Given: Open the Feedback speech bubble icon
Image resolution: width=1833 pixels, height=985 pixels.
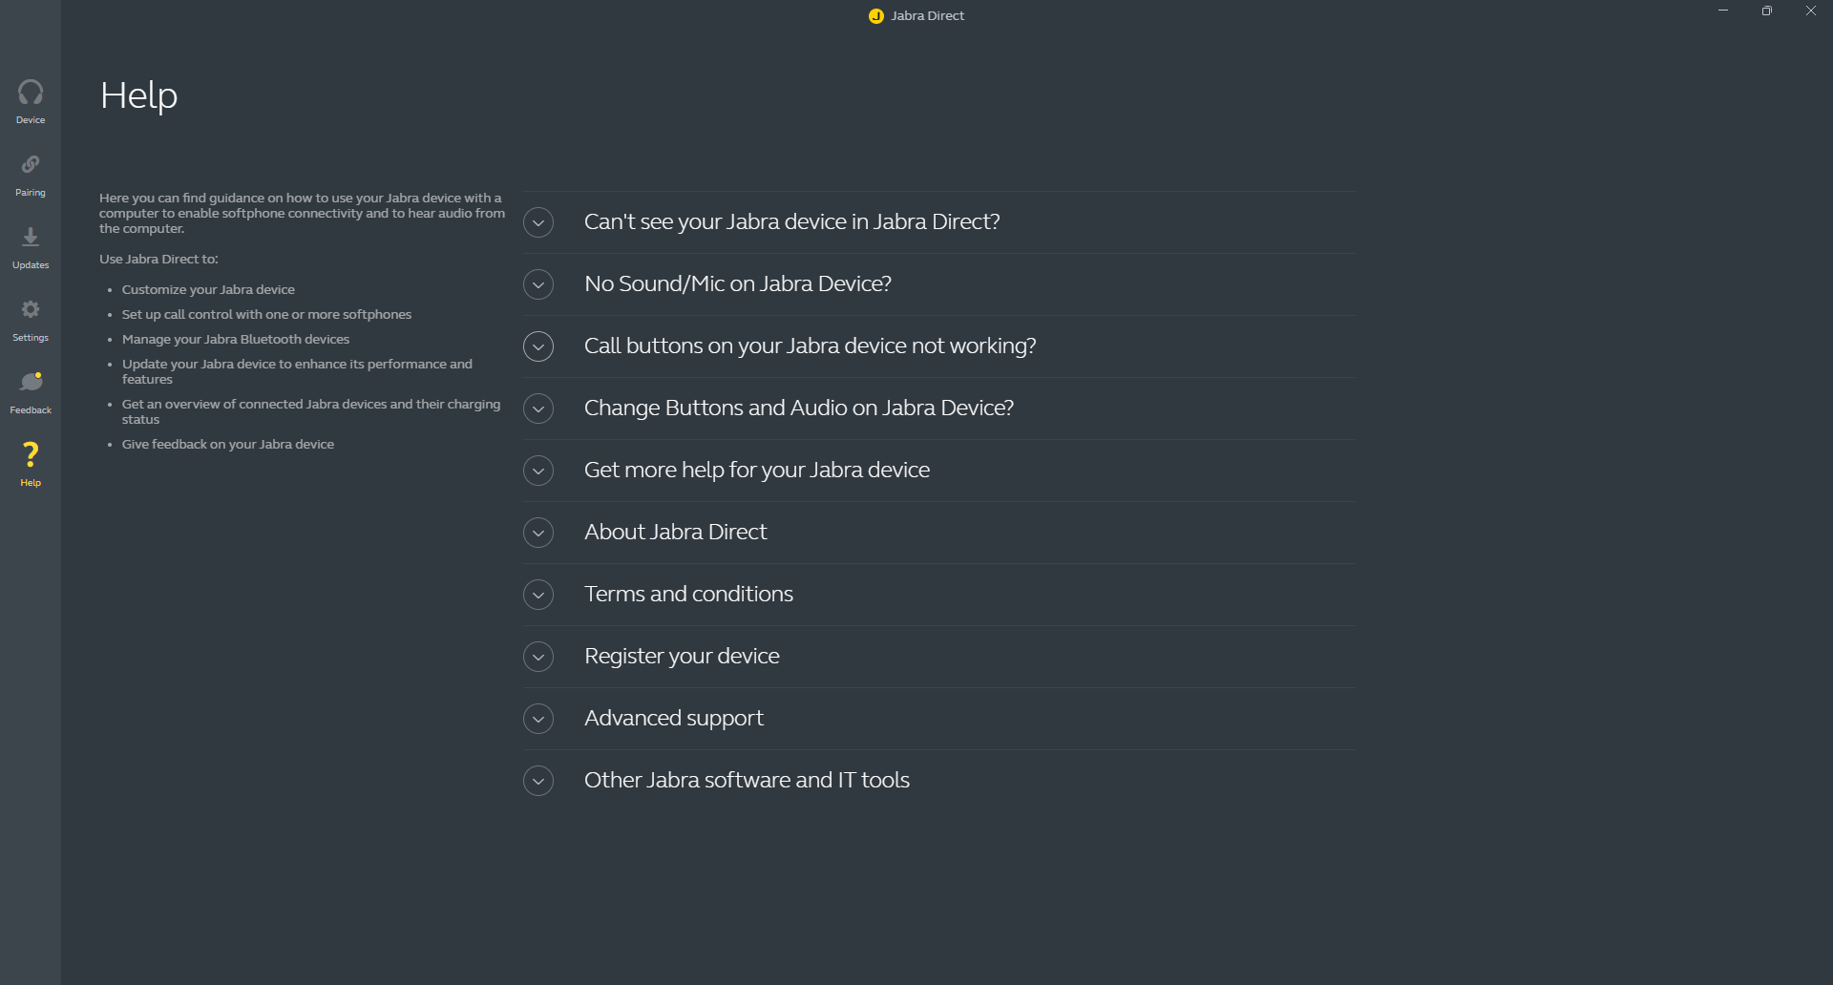Looking at the screenshot, I should point(31,383).
